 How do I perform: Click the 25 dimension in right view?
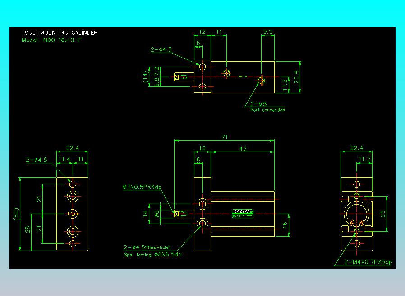(383, 214)
